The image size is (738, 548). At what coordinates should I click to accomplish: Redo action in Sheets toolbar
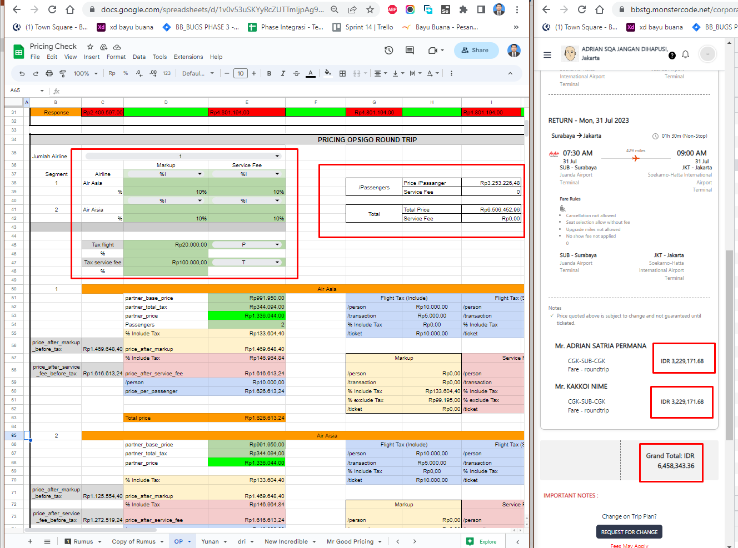point(36,73)
